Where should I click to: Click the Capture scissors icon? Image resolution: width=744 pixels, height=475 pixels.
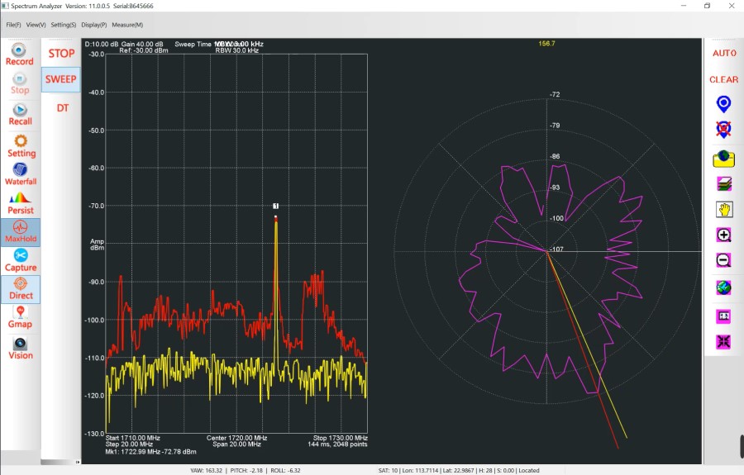tap(21, 260)
